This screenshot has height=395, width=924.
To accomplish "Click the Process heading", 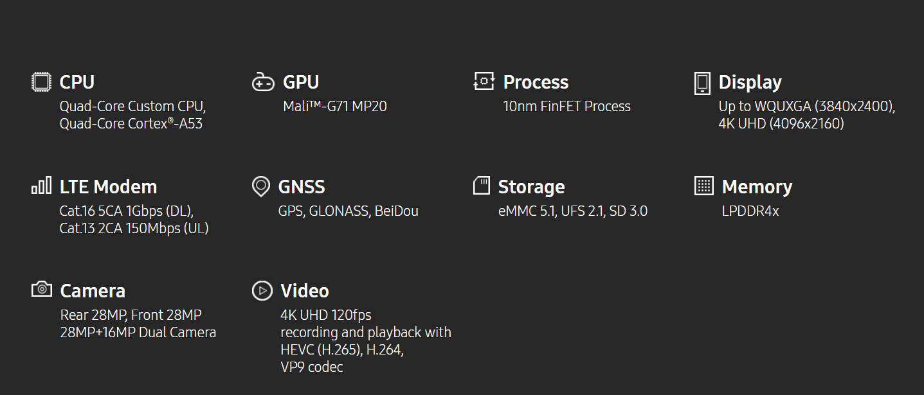I will [536, 82].
